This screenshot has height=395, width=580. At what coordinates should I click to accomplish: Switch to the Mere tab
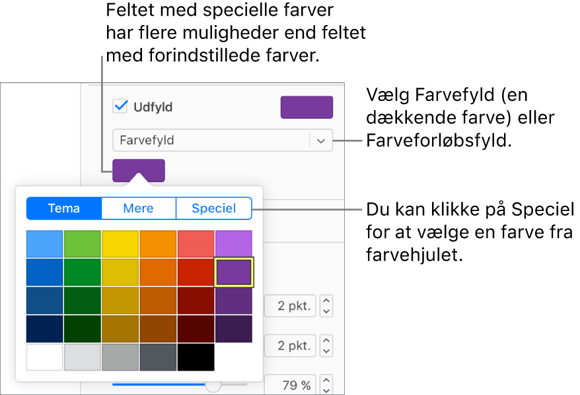point(139,208)
